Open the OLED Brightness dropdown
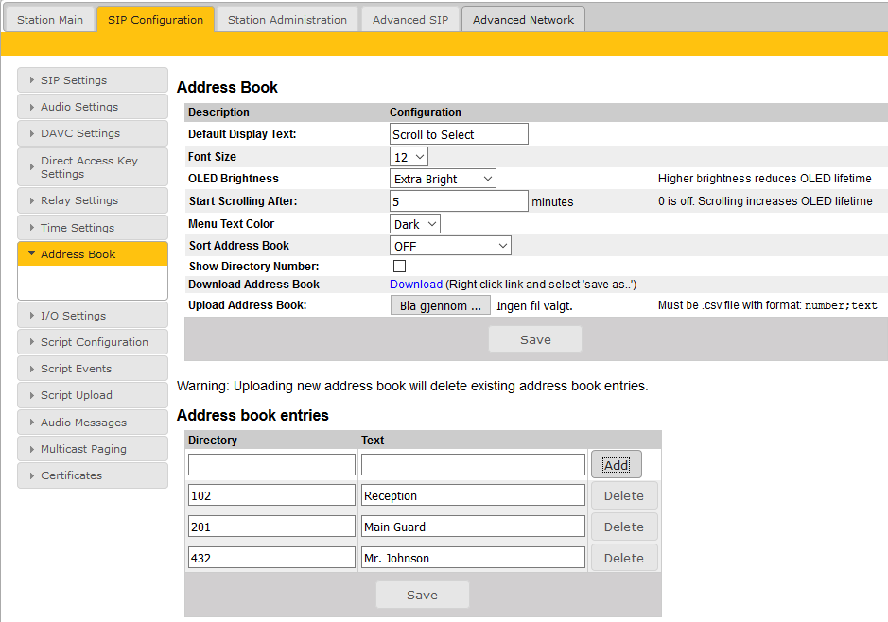Viewport: 888px width, 622px height. (443, 179)
